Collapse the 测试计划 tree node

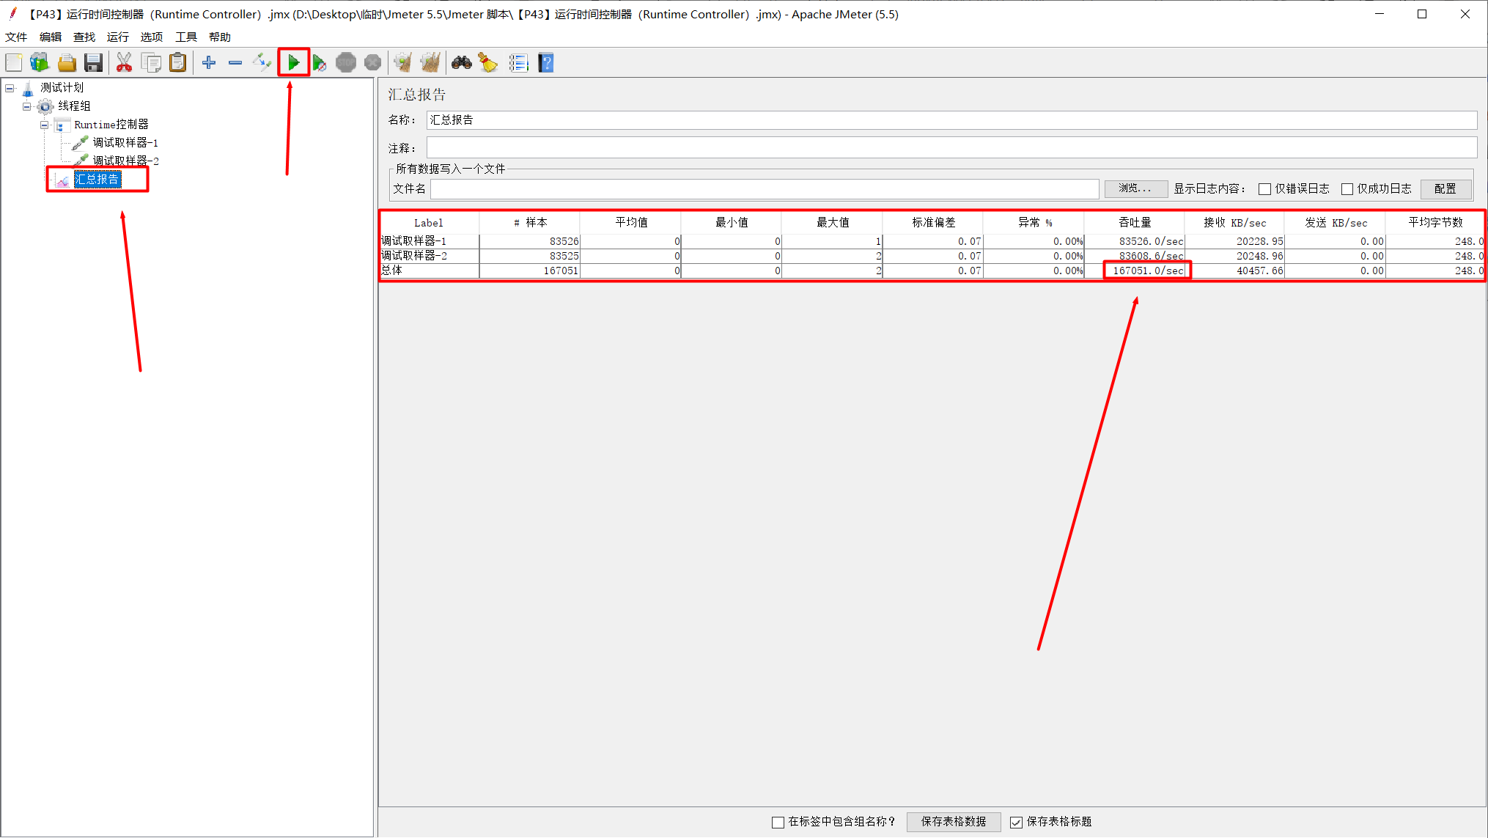pos(10,88)
